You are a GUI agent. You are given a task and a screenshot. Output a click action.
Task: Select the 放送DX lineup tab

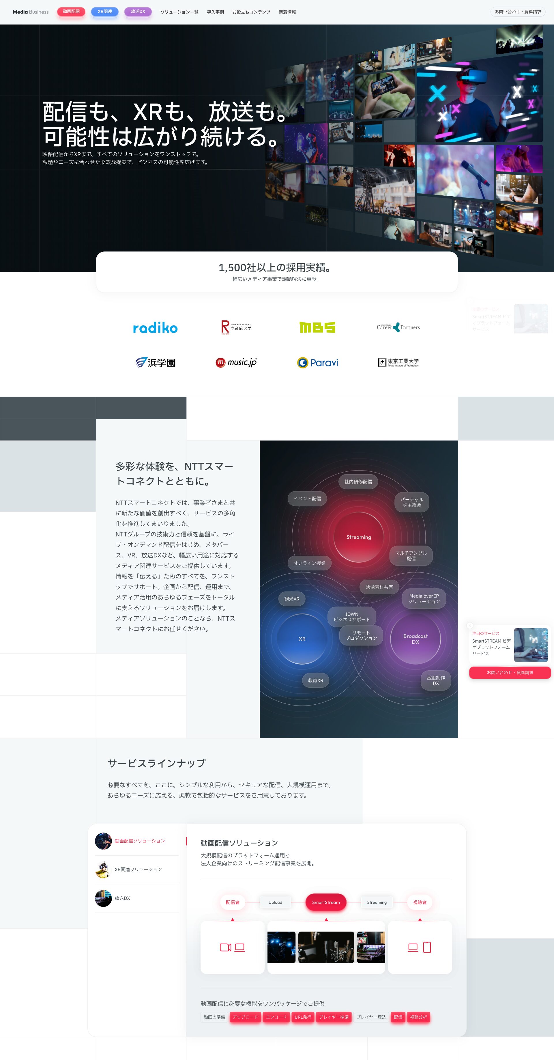122,898
